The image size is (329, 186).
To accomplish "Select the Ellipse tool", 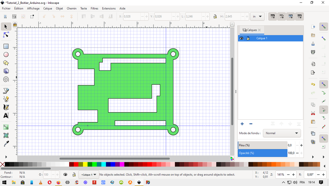I will click(6, 55).
